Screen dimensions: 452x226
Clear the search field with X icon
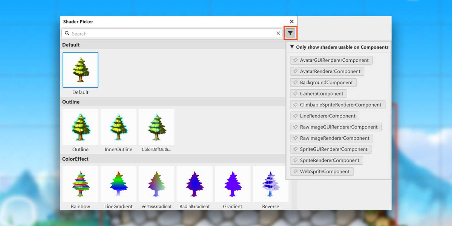[278, 33]
